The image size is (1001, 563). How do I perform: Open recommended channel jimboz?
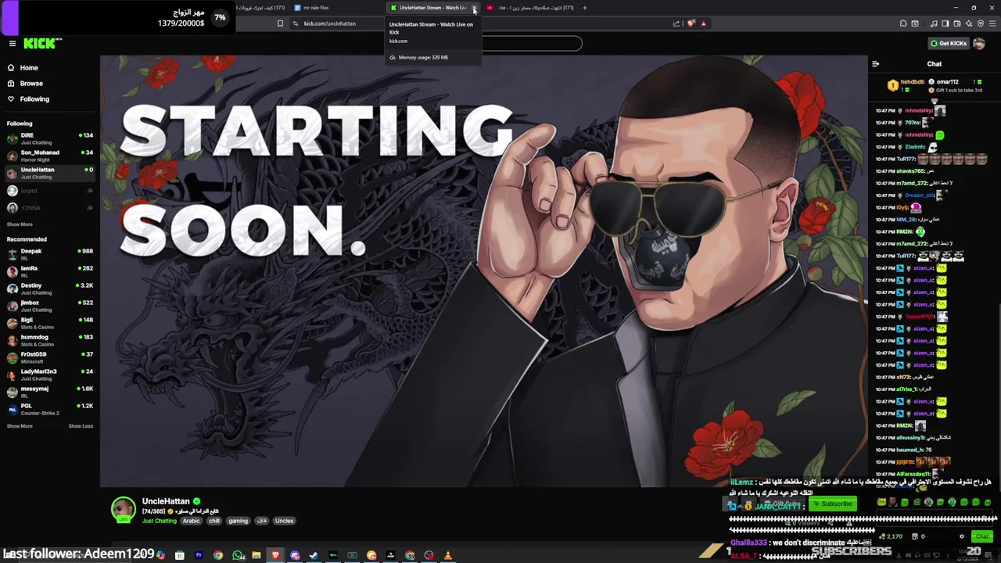49,306
